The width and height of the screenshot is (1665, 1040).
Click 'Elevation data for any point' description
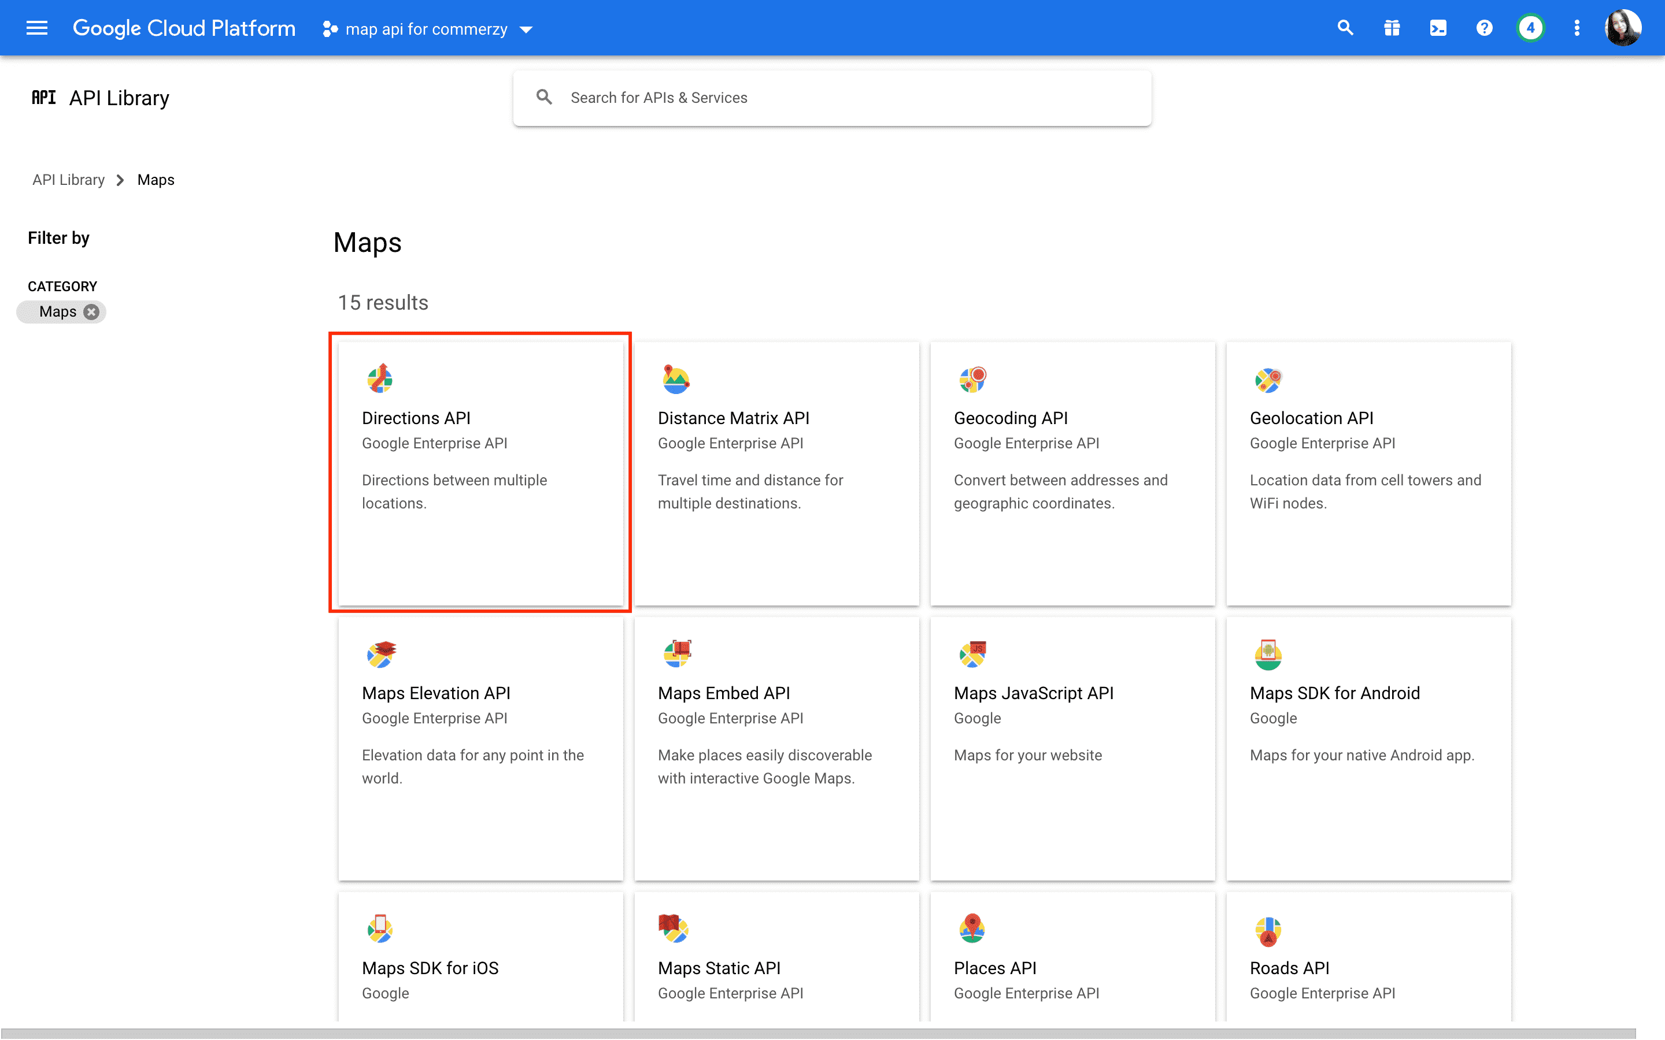click(473, 766)
